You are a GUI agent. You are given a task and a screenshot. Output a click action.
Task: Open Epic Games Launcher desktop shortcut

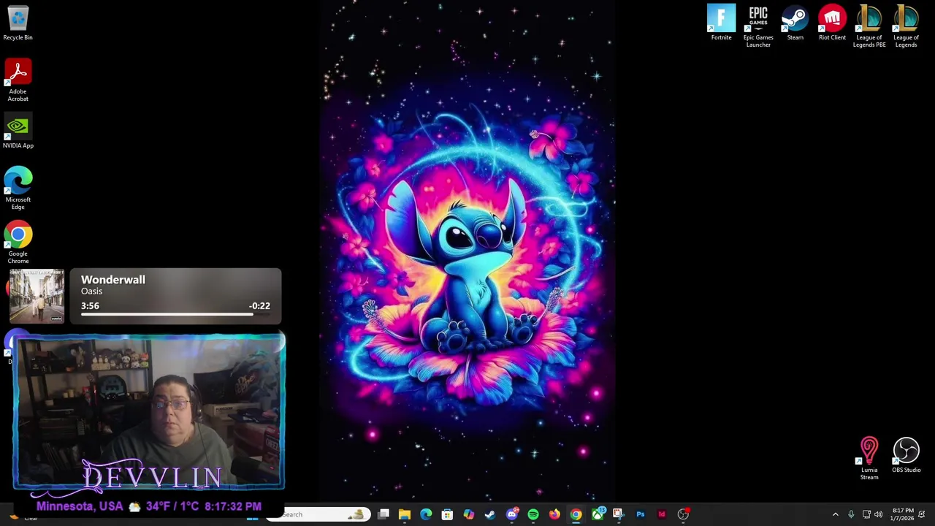(758, 26)
